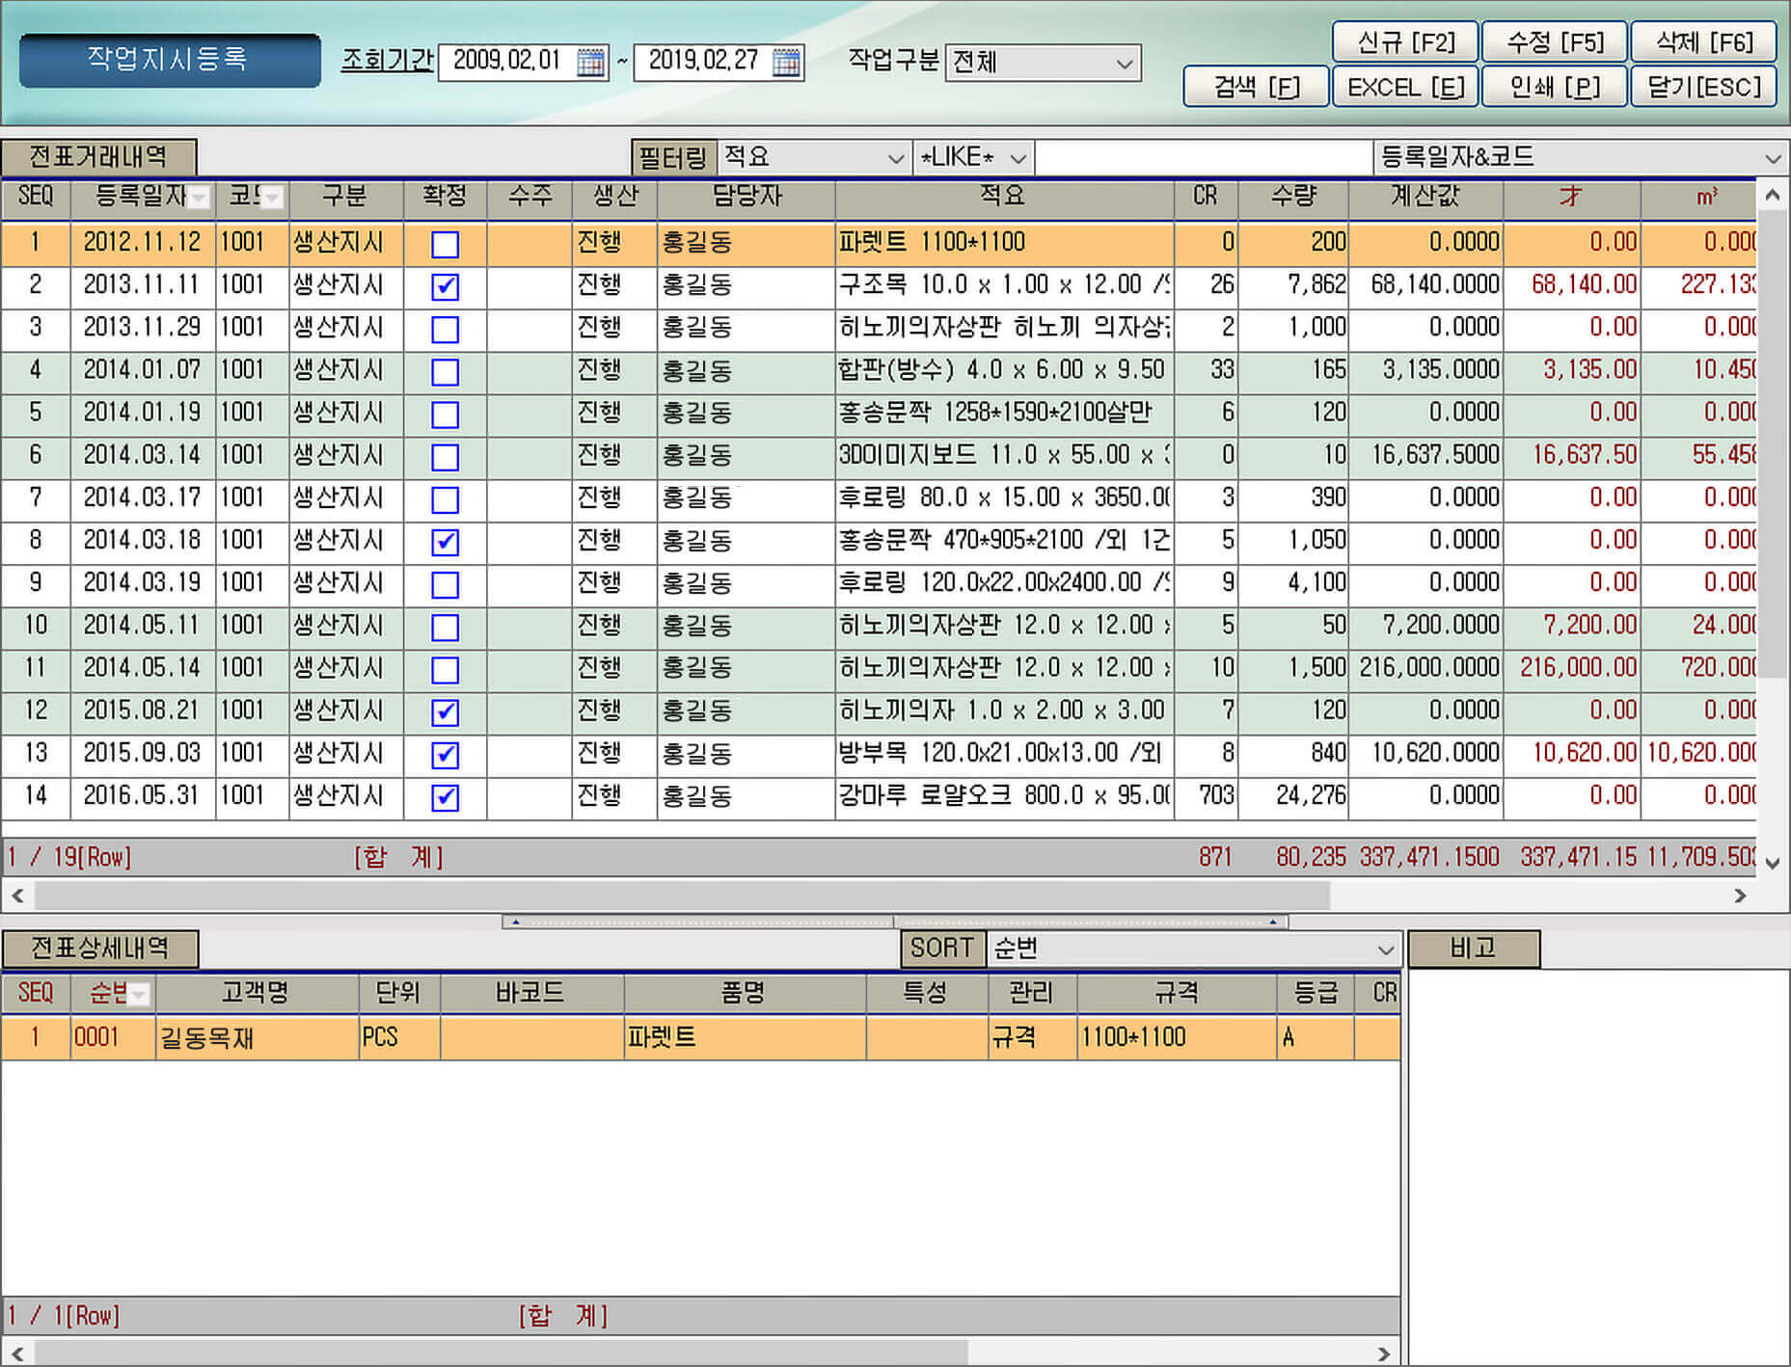The width and height of the screenshot is (1791, 1367).
Task: Click the 삭제 [F6] button
Action: (1704, 41)
